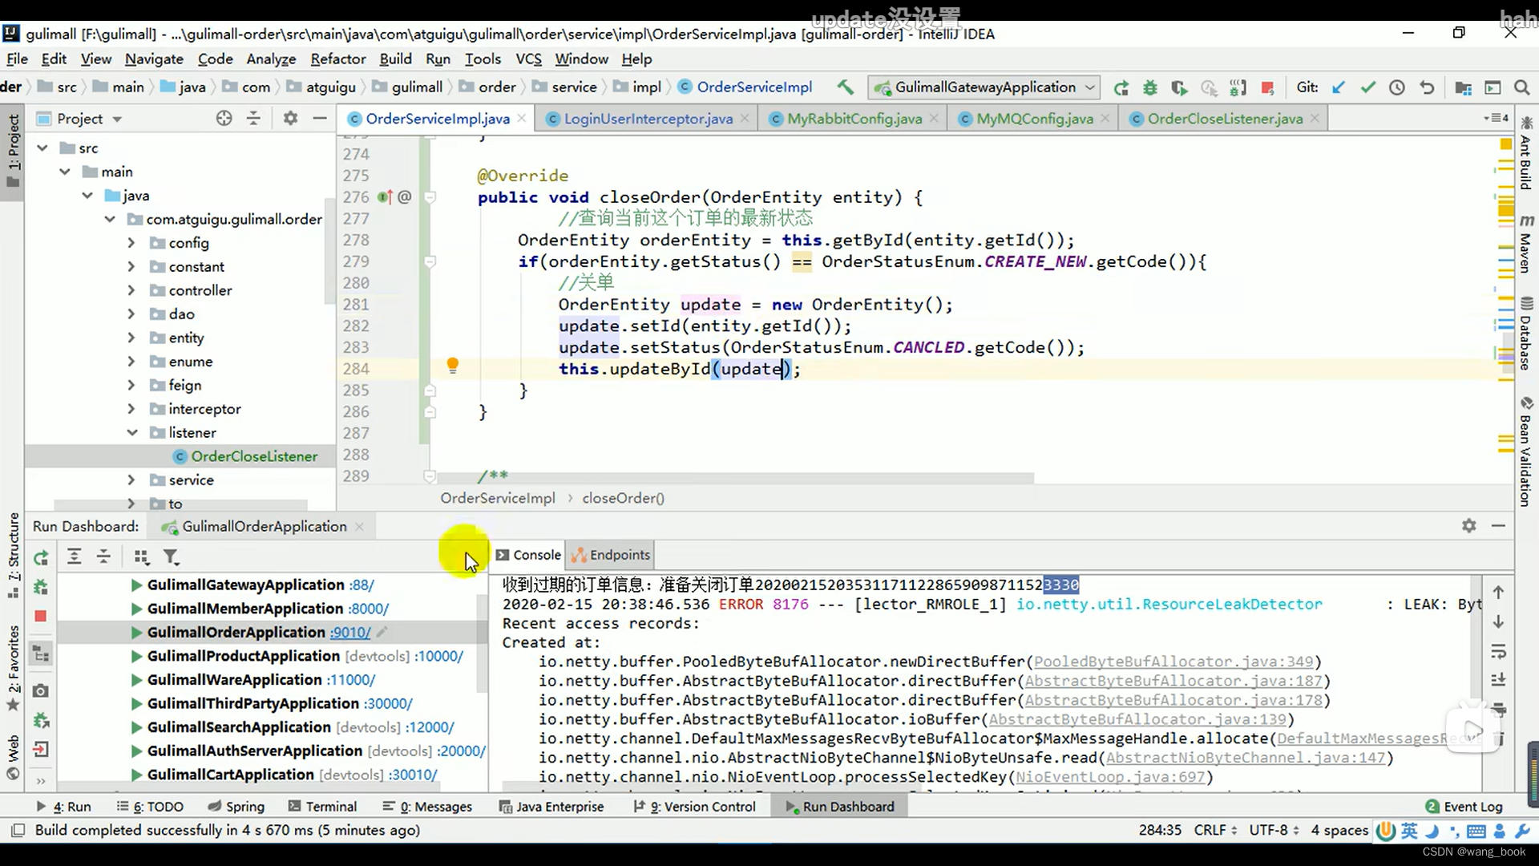This screenshot has width=1539, height=866.
Task: Close GulimallOrderApplication dashboard tab
Action: [x=359, y=527]
